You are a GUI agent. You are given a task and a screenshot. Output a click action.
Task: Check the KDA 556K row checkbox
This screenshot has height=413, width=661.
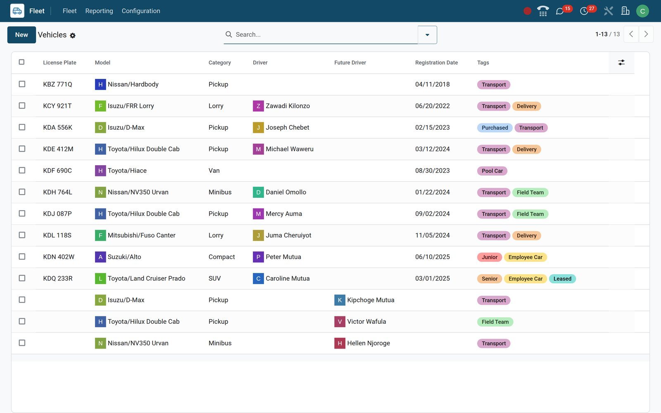[x=22, y=127]
